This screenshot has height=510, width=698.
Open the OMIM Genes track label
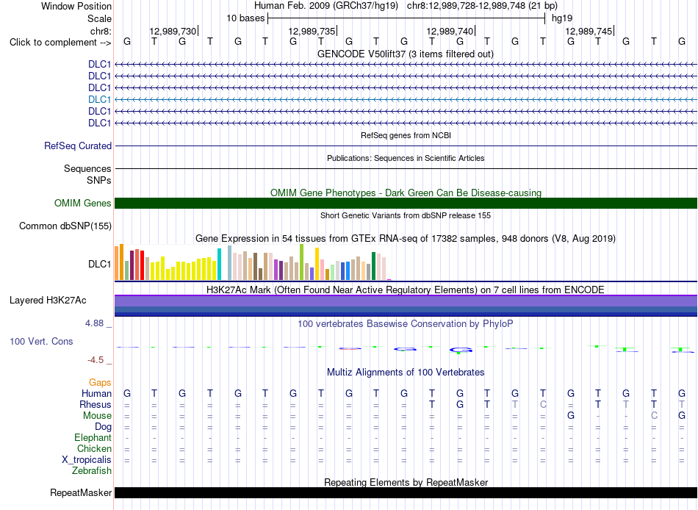pyautogui.click(x=83, y=203)
